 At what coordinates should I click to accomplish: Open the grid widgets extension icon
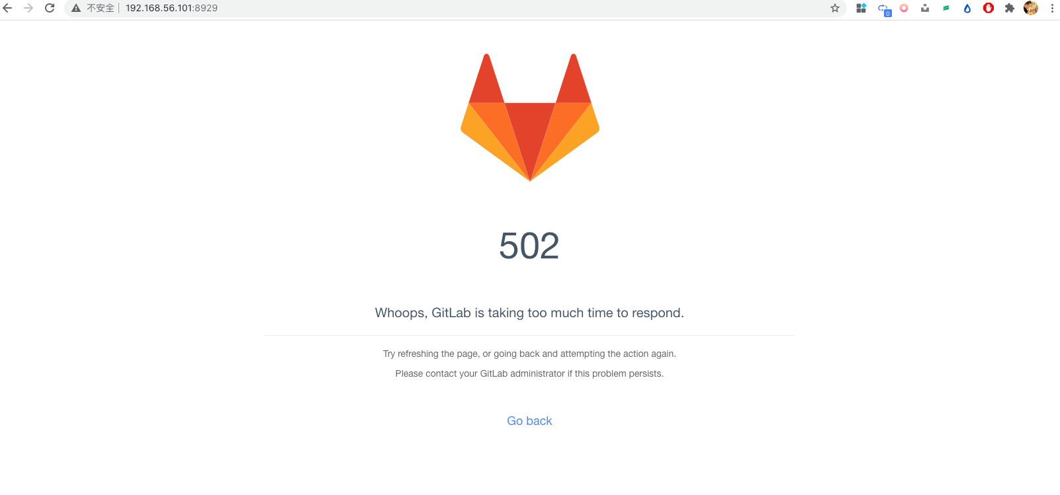pyautogui.click(x=861, y=8)
